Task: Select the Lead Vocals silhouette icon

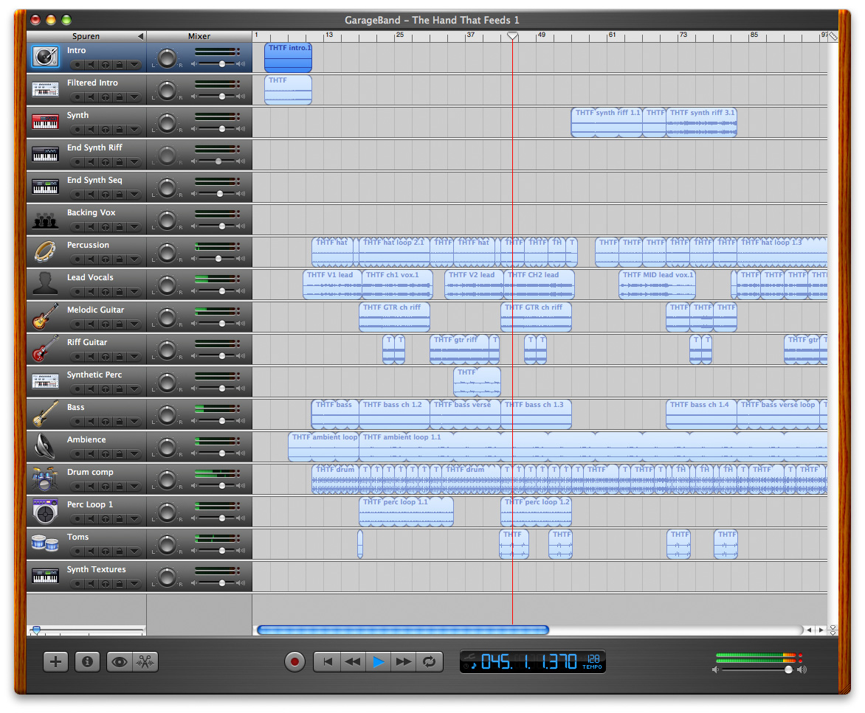Action: 45,284
